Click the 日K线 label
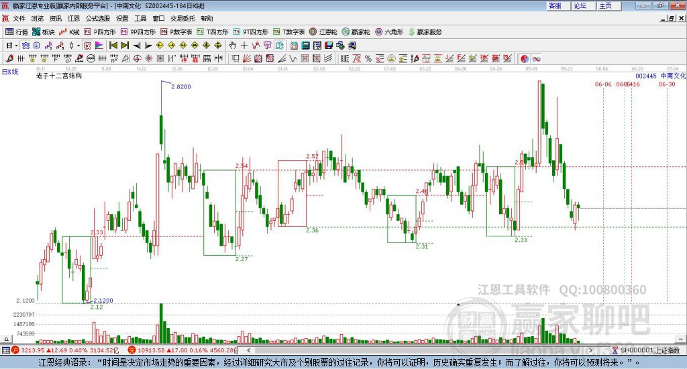 (10, 72)
